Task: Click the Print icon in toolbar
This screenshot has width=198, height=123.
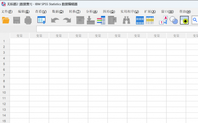Action: coord(28,20)
